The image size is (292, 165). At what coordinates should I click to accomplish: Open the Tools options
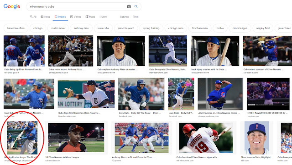click(x=136, y=17)
